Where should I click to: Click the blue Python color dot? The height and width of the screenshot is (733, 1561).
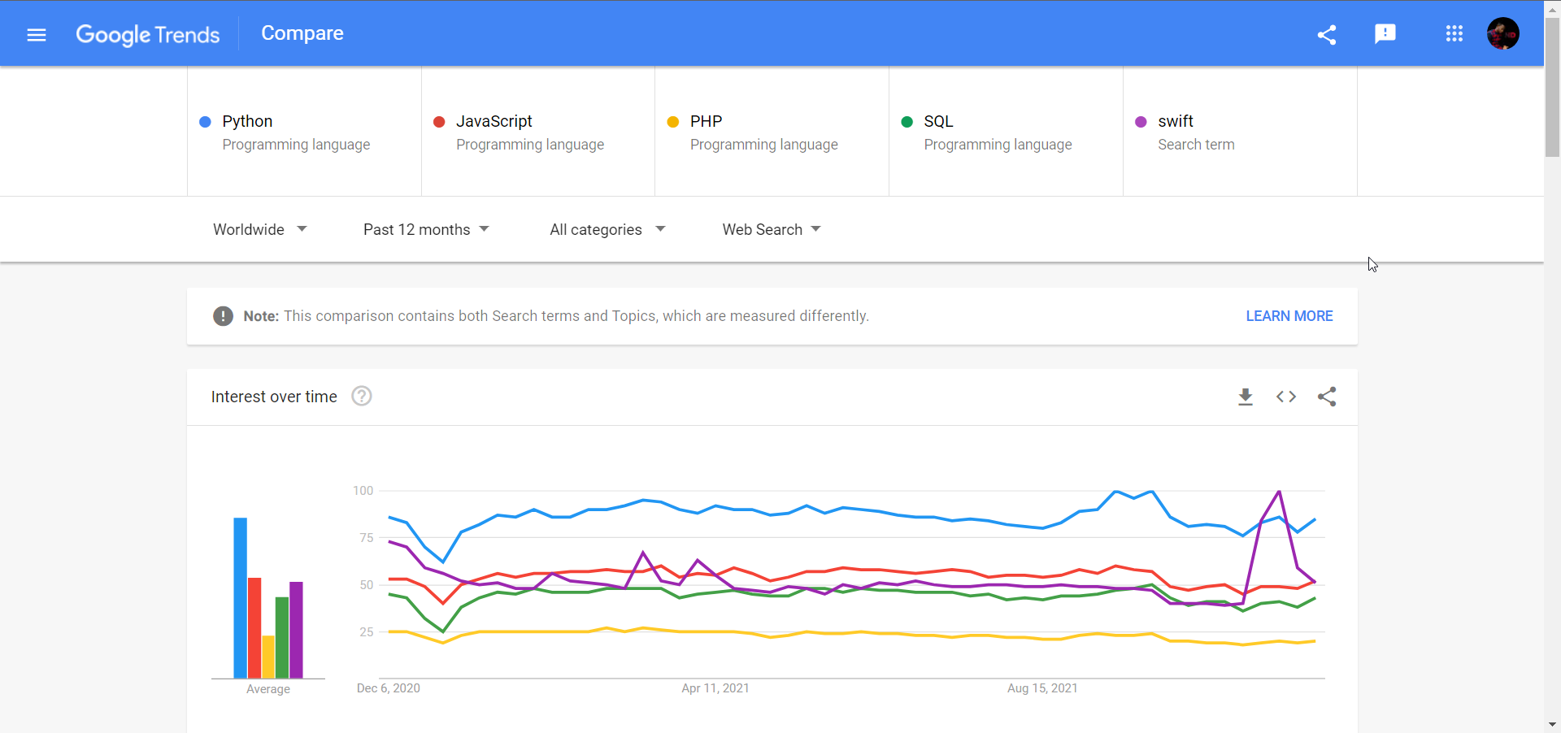click(205, 122)
